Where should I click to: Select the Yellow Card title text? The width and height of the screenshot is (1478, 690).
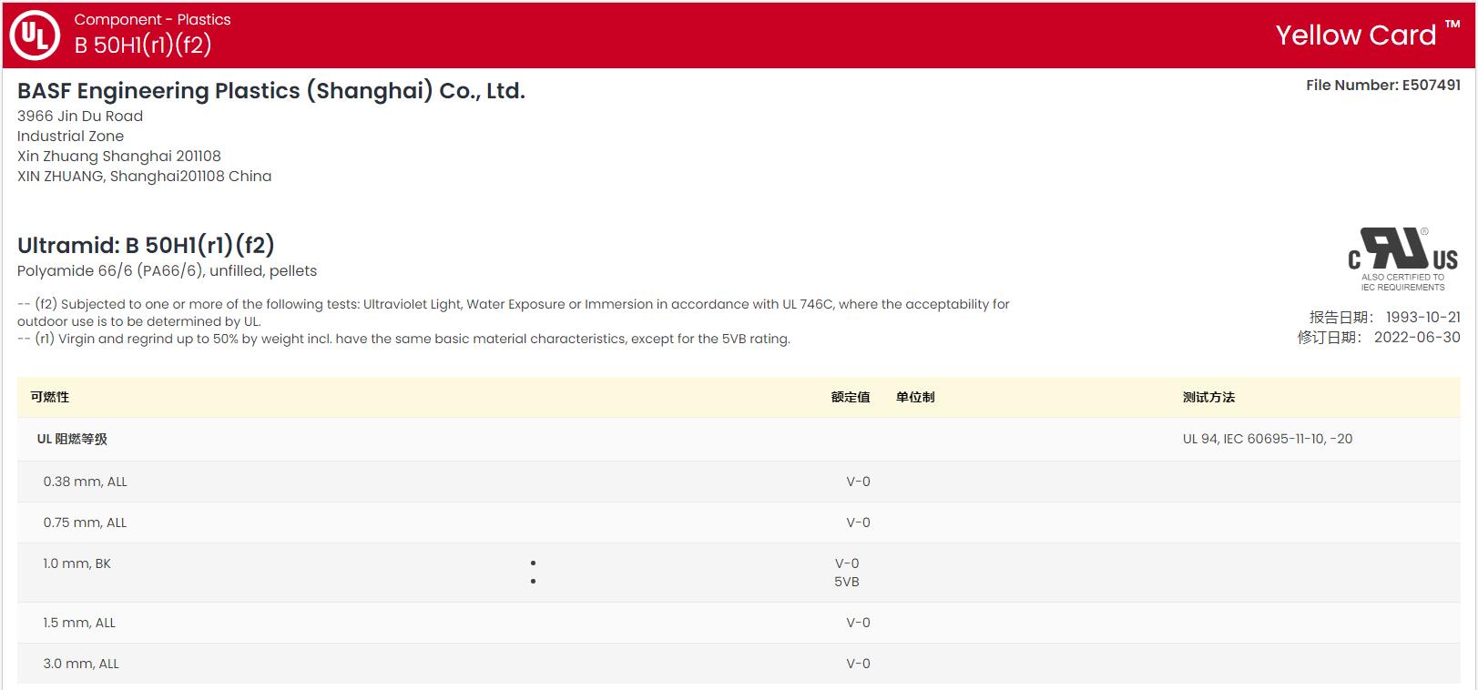pos(1355,35)
